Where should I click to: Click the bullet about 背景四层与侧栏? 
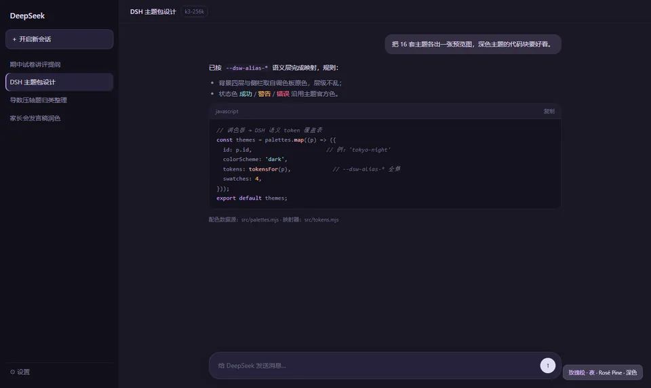click(280, 83)
